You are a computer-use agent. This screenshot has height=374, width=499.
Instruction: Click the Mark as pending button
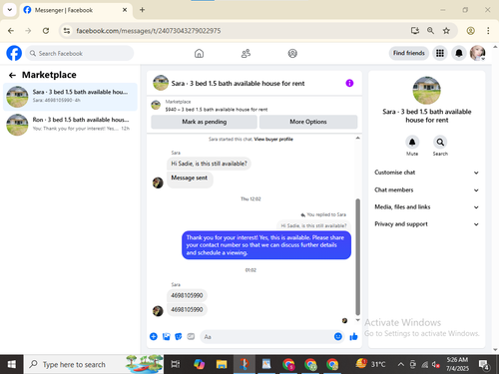pyautogui.click(x=204, y=122)
